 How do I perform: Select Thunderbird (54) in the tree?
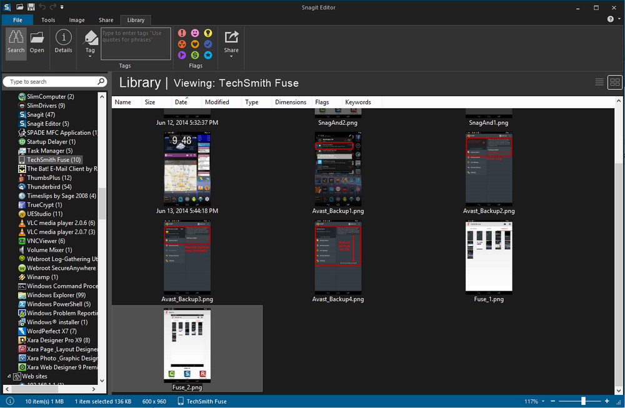coord(45,186)
